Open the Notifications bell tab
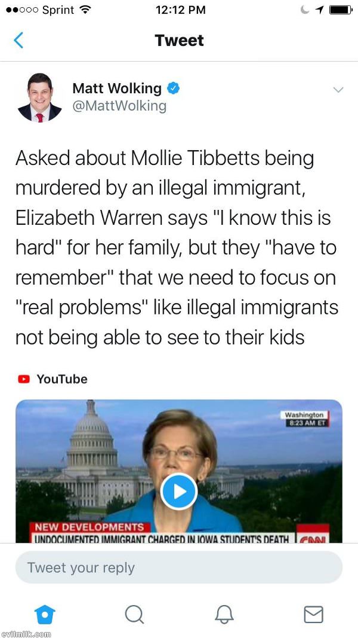Screen dimensions: 358x638 [x=224, y=615]
